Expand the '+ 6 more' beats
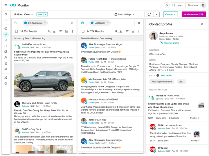209x156 pixels. tap(169, 70)
